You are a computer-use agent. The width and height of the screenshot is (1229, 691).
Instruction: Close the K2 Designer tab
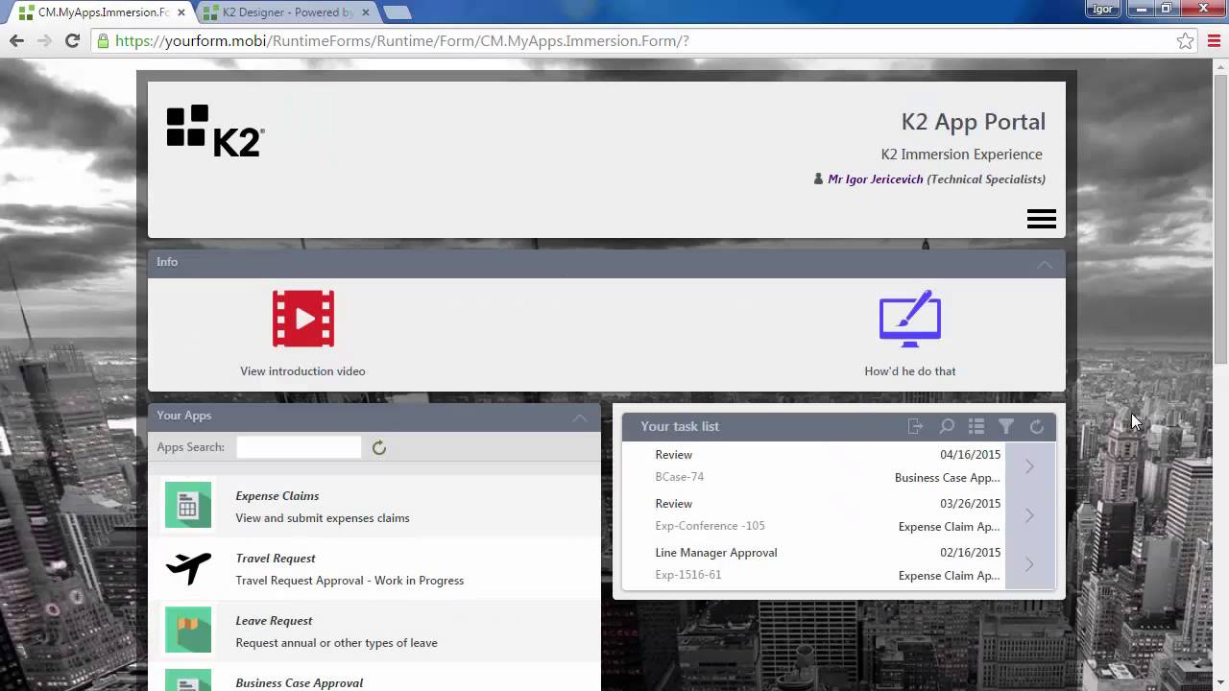click(x=365, y=12)
